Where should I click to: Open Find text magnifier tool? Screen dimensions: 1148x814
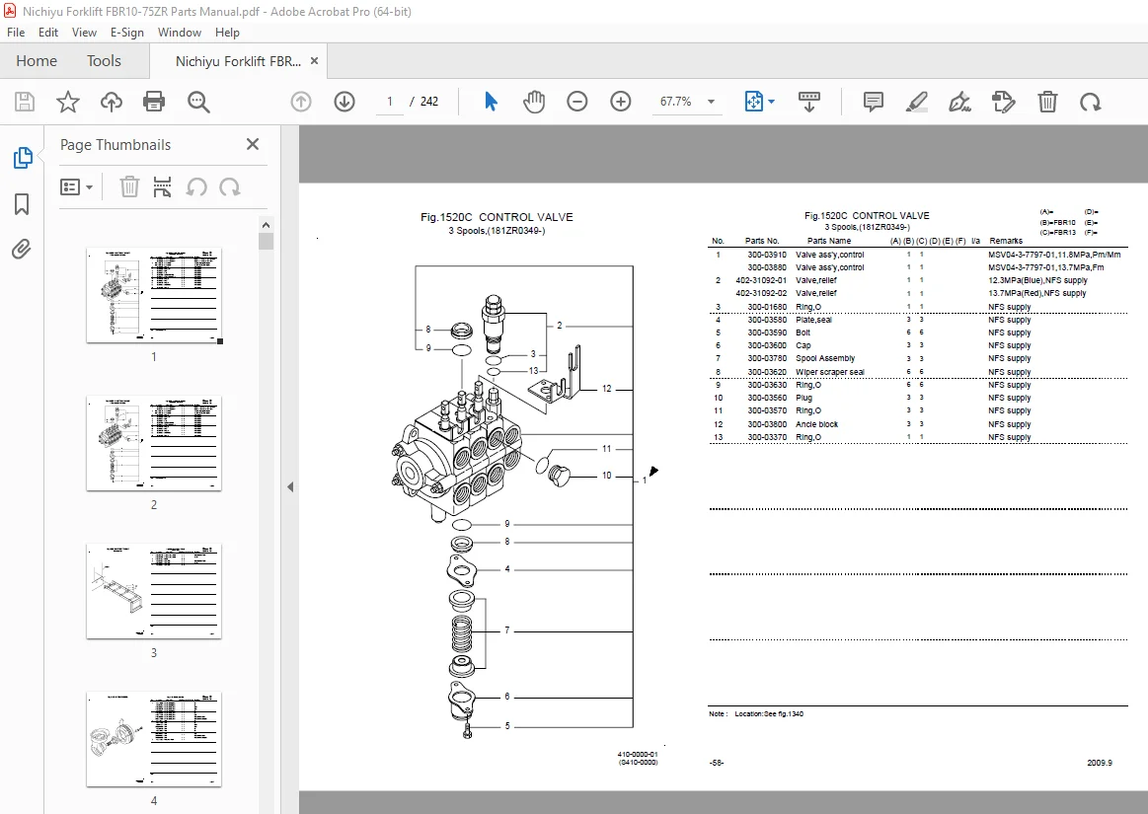pyautogui.click(x=198, y=102)
